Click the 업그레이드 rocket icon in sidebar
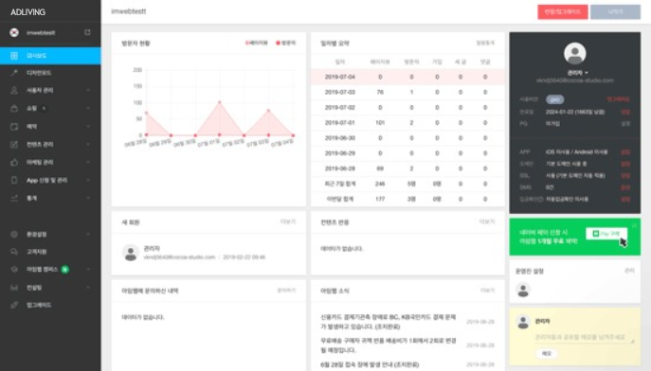The height and width of the screenshot is (371, 651). (14, 305)
